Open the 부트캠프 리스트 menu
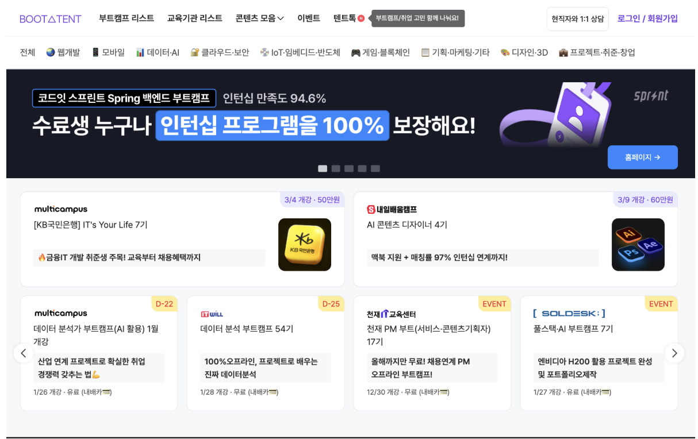 tap(126, 18)
